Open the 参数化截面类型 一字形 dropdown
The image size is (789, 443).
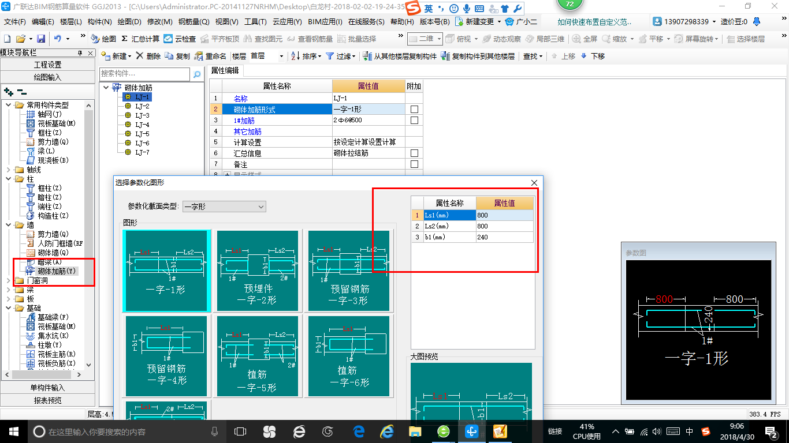coord(224,207)
